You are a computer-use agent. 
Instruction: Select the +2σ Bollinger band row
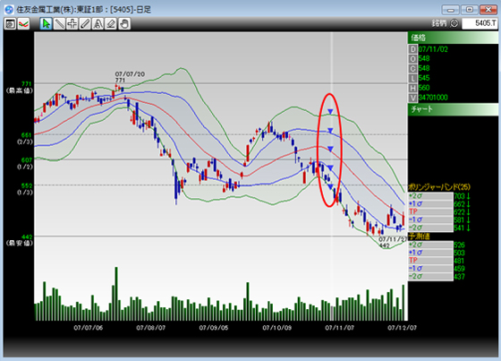430,196
